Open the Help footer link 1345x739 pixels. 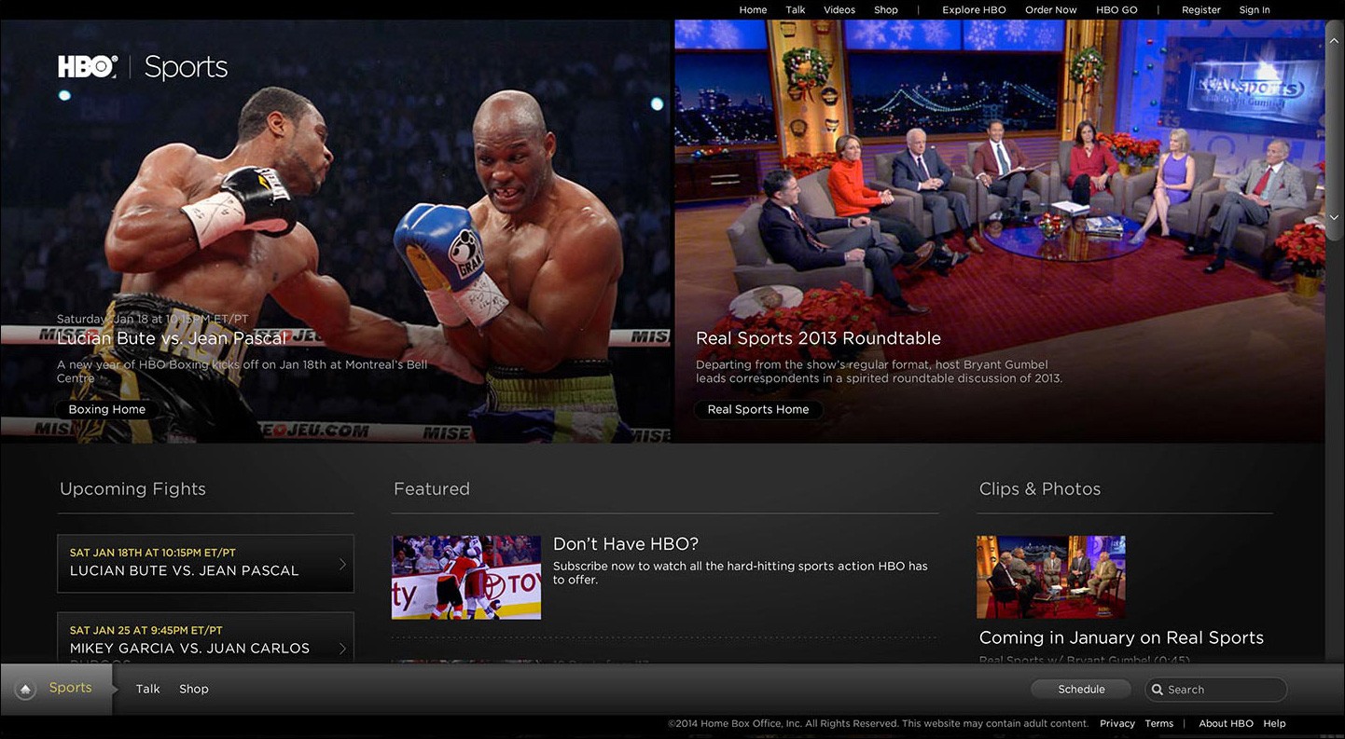[1275, 723]
